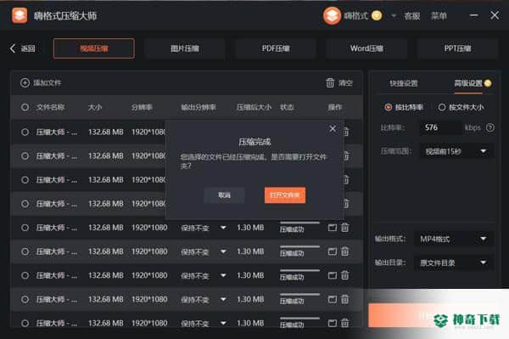Select the first file row's radio circle

click(25, 132)
